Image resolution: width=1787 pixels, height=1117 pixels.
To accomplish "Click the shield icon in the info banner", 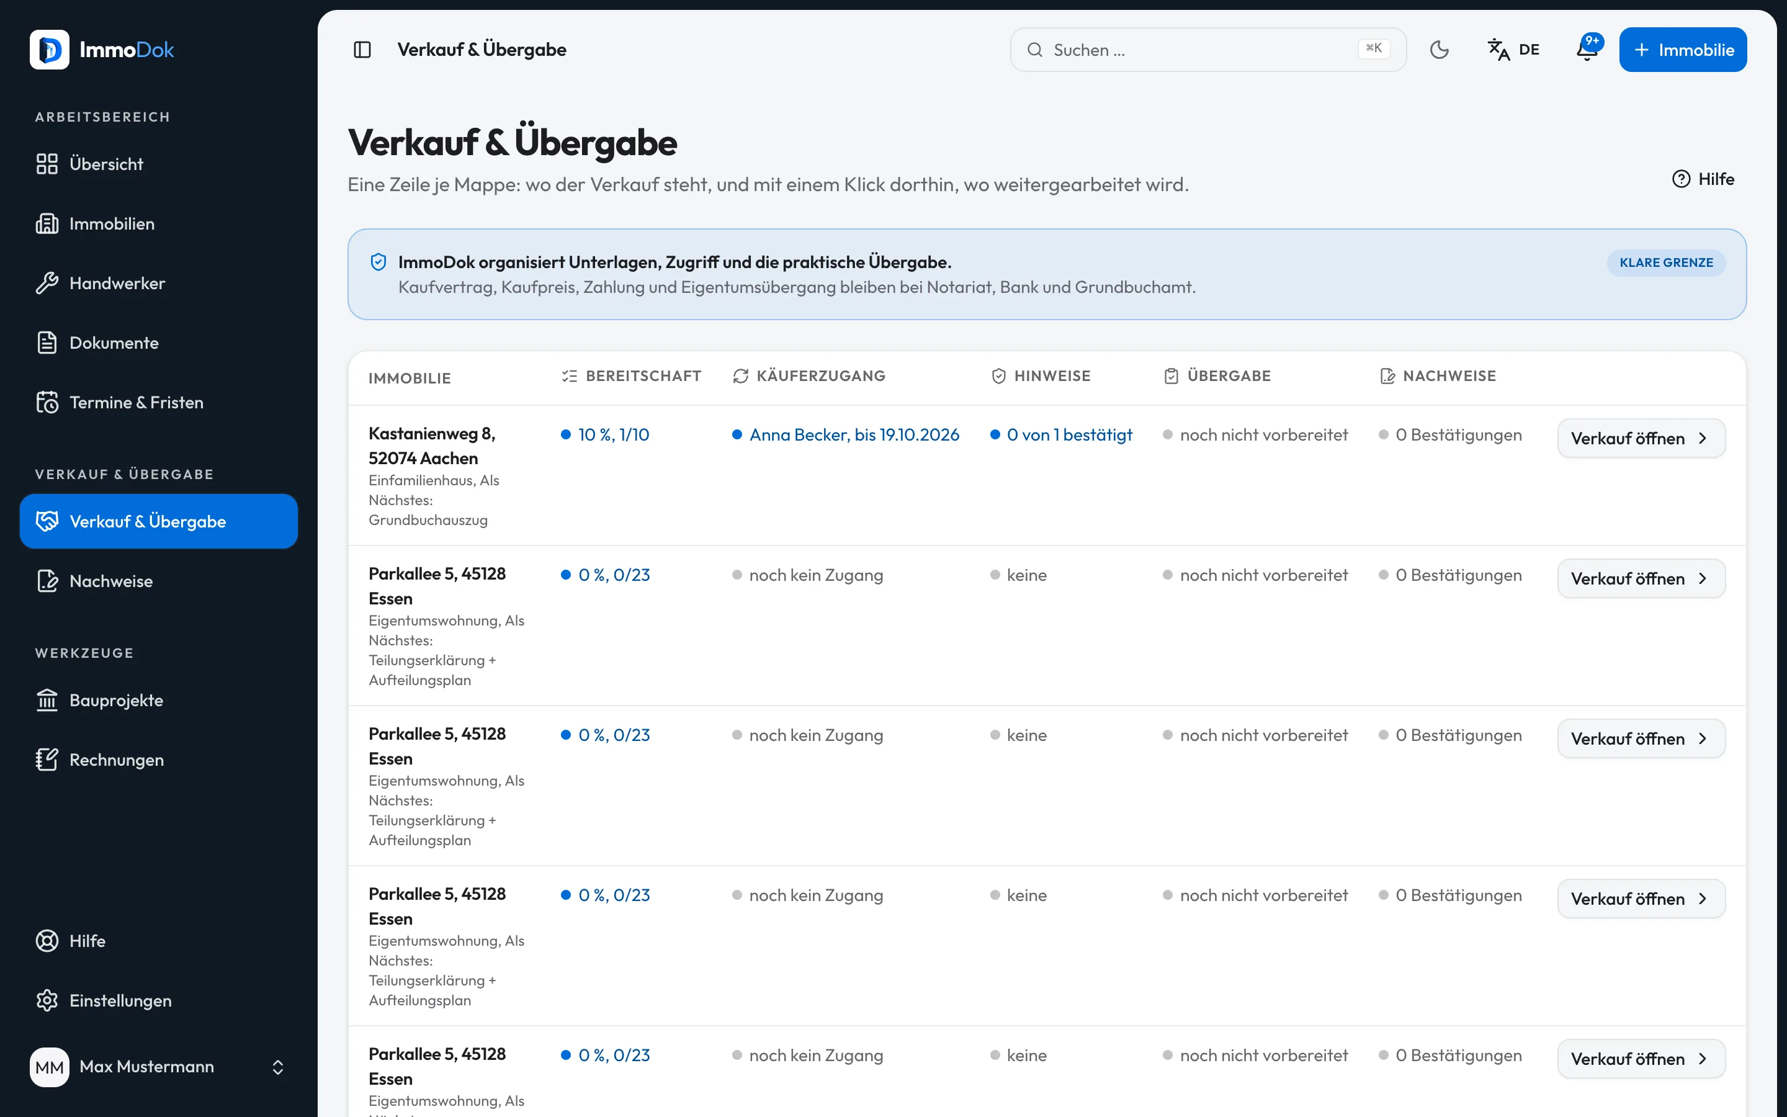I will point(378,262).
